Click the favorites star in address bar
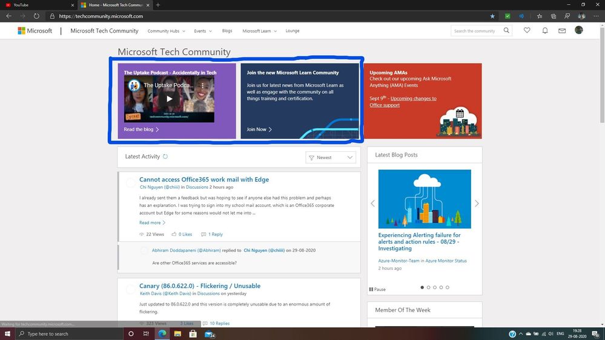605x340 pixels. [492, 16]
